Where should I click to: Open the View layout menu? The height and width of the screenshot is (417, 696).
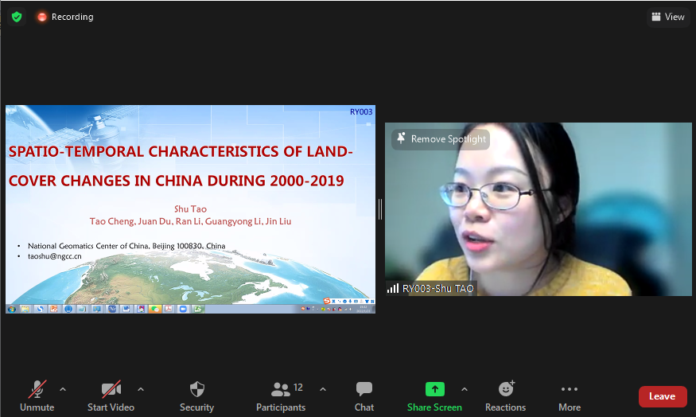[x=667, y=17]
